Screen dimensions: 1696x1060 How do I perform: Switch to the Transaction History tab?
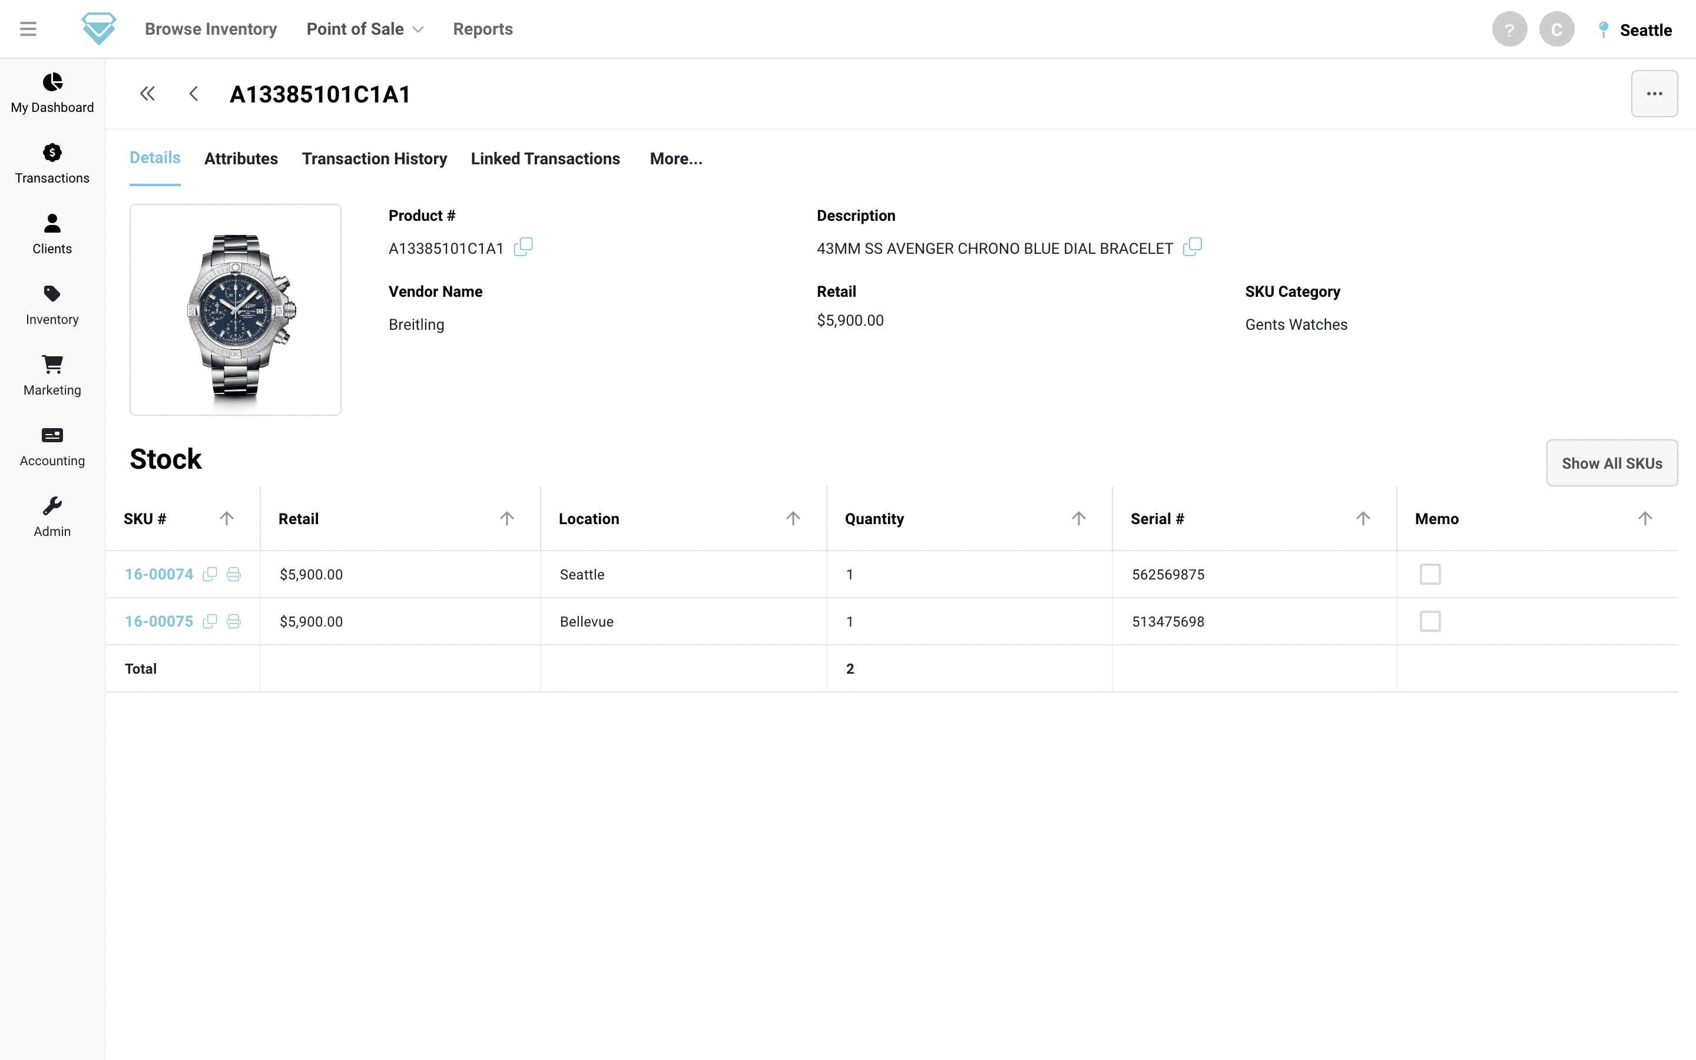(x=375, y=158)
